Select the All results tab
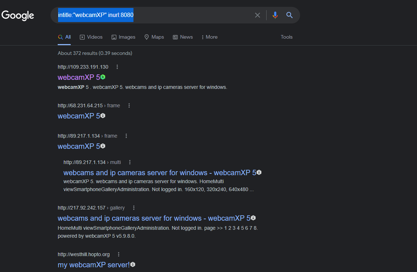Screen dimensions: 417x272 (x=64, y=37)
